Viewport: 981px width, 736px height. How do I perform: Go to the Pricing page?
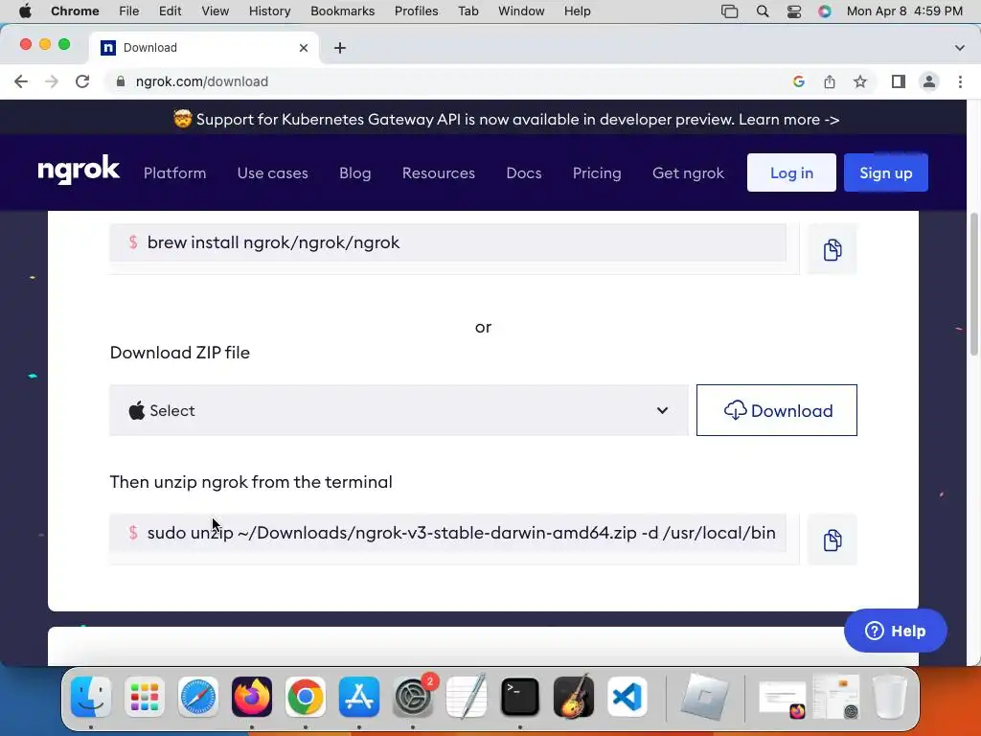(597, 172)
